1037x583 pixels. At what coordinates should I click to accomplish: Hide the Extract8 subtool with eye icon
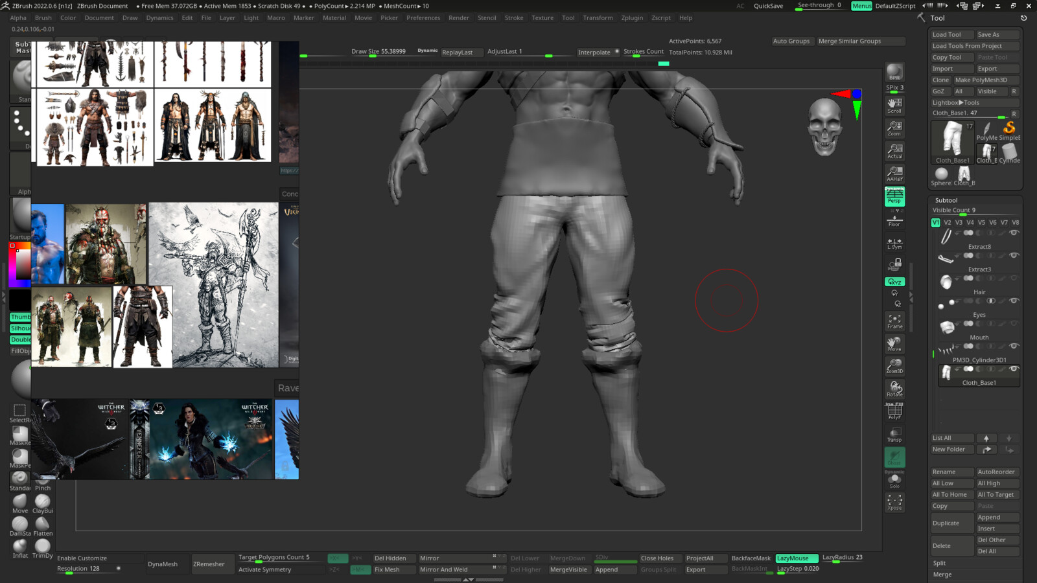[1014, 233]
